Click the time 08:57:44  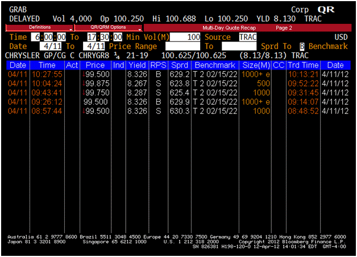point(47,111)
